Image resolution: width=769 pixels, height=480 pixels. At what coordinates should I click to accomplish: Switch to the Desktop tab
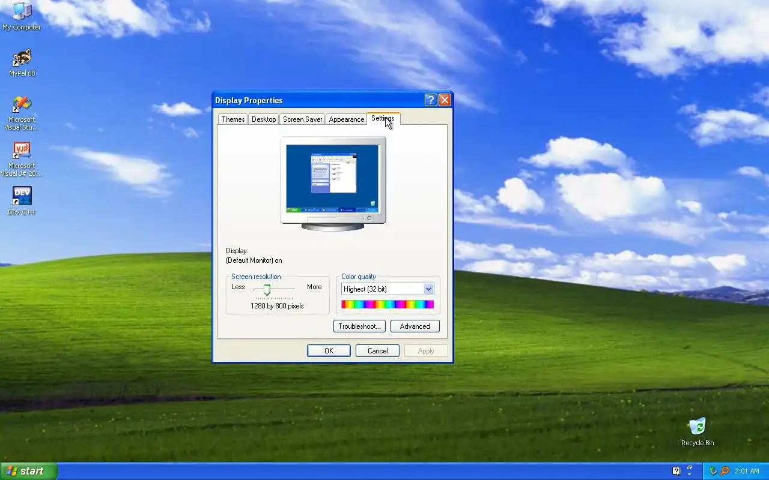pyautogui.click(x=264, y=119)
